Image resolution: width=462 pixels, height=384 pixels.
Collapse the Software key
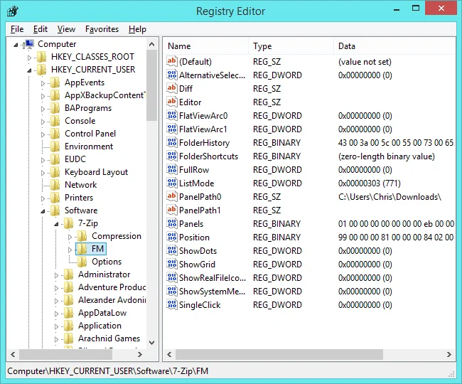(43, 211)
